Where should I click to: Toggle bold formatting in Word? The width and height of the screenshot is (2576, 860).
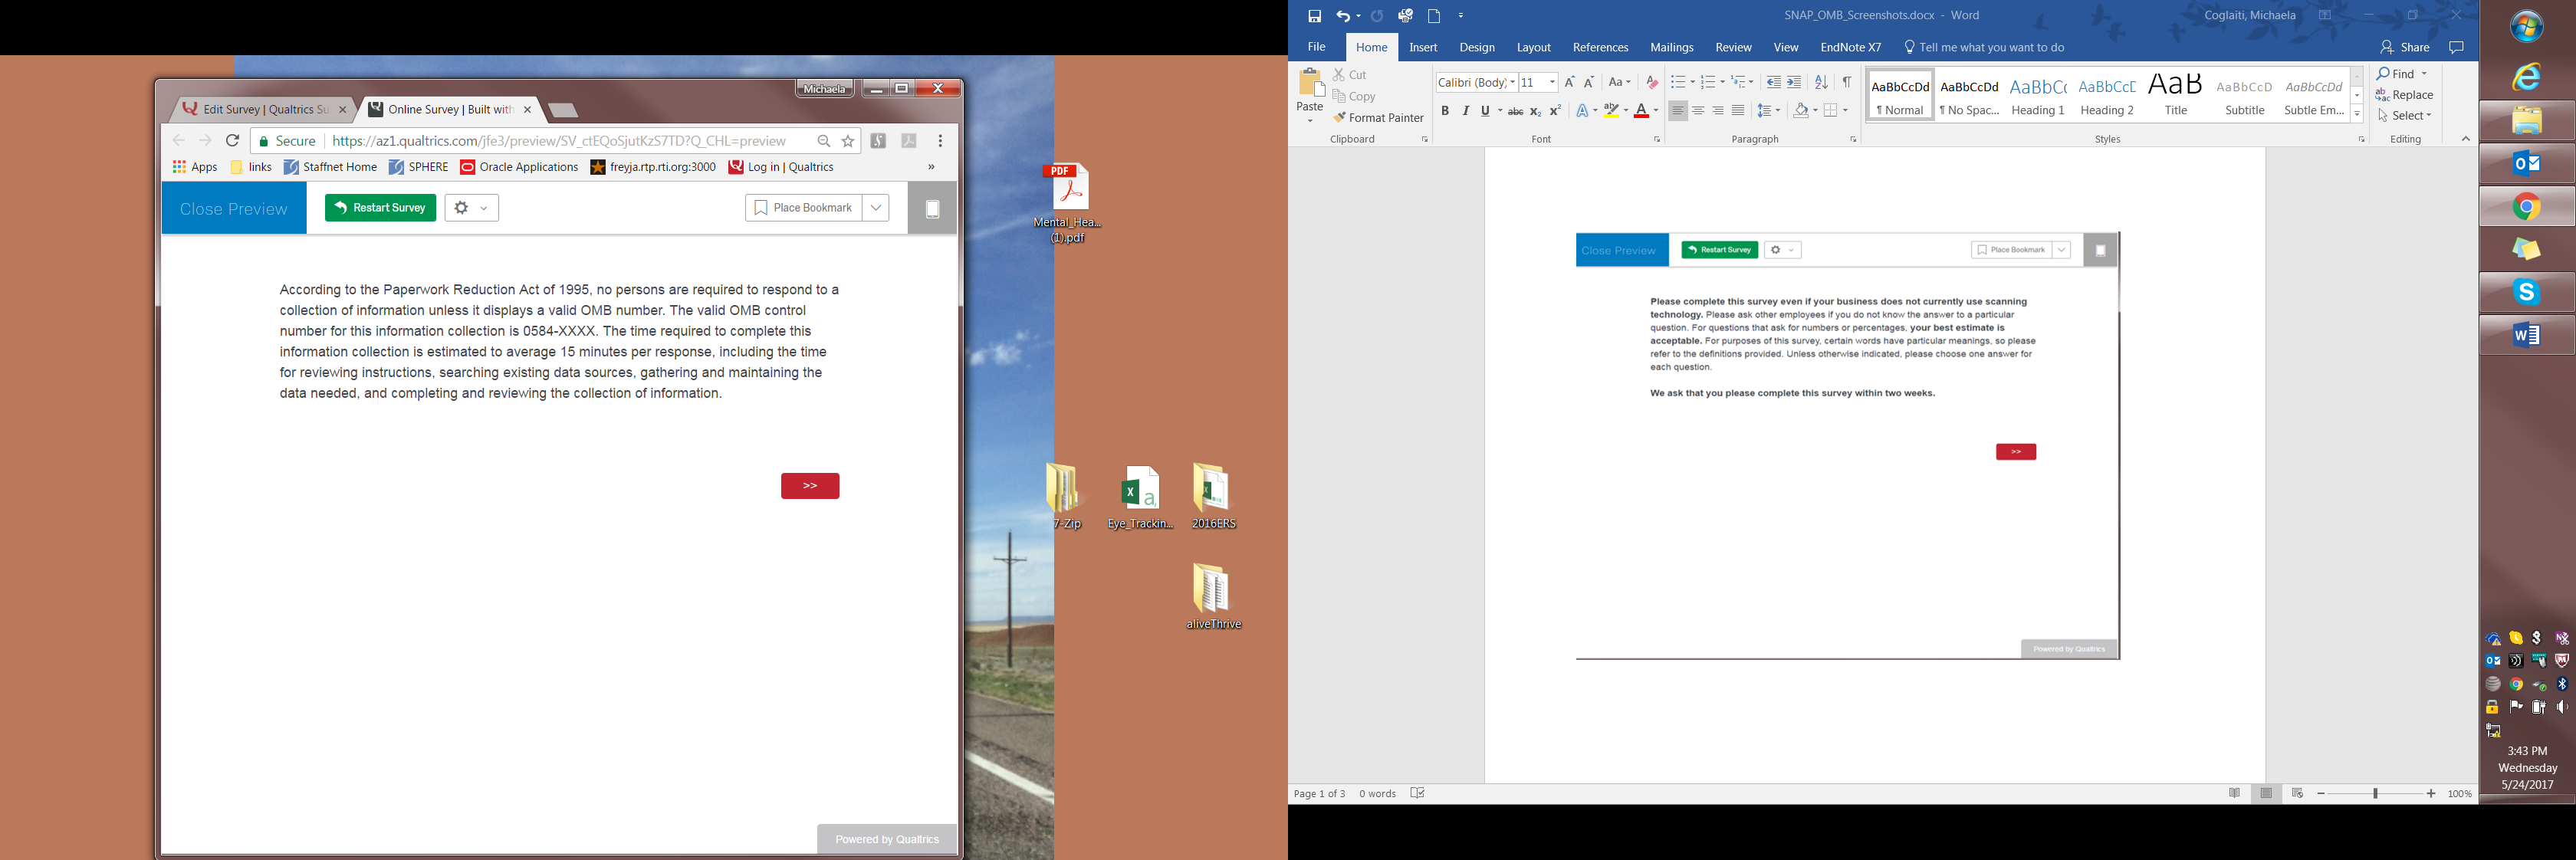[1444, 111]
